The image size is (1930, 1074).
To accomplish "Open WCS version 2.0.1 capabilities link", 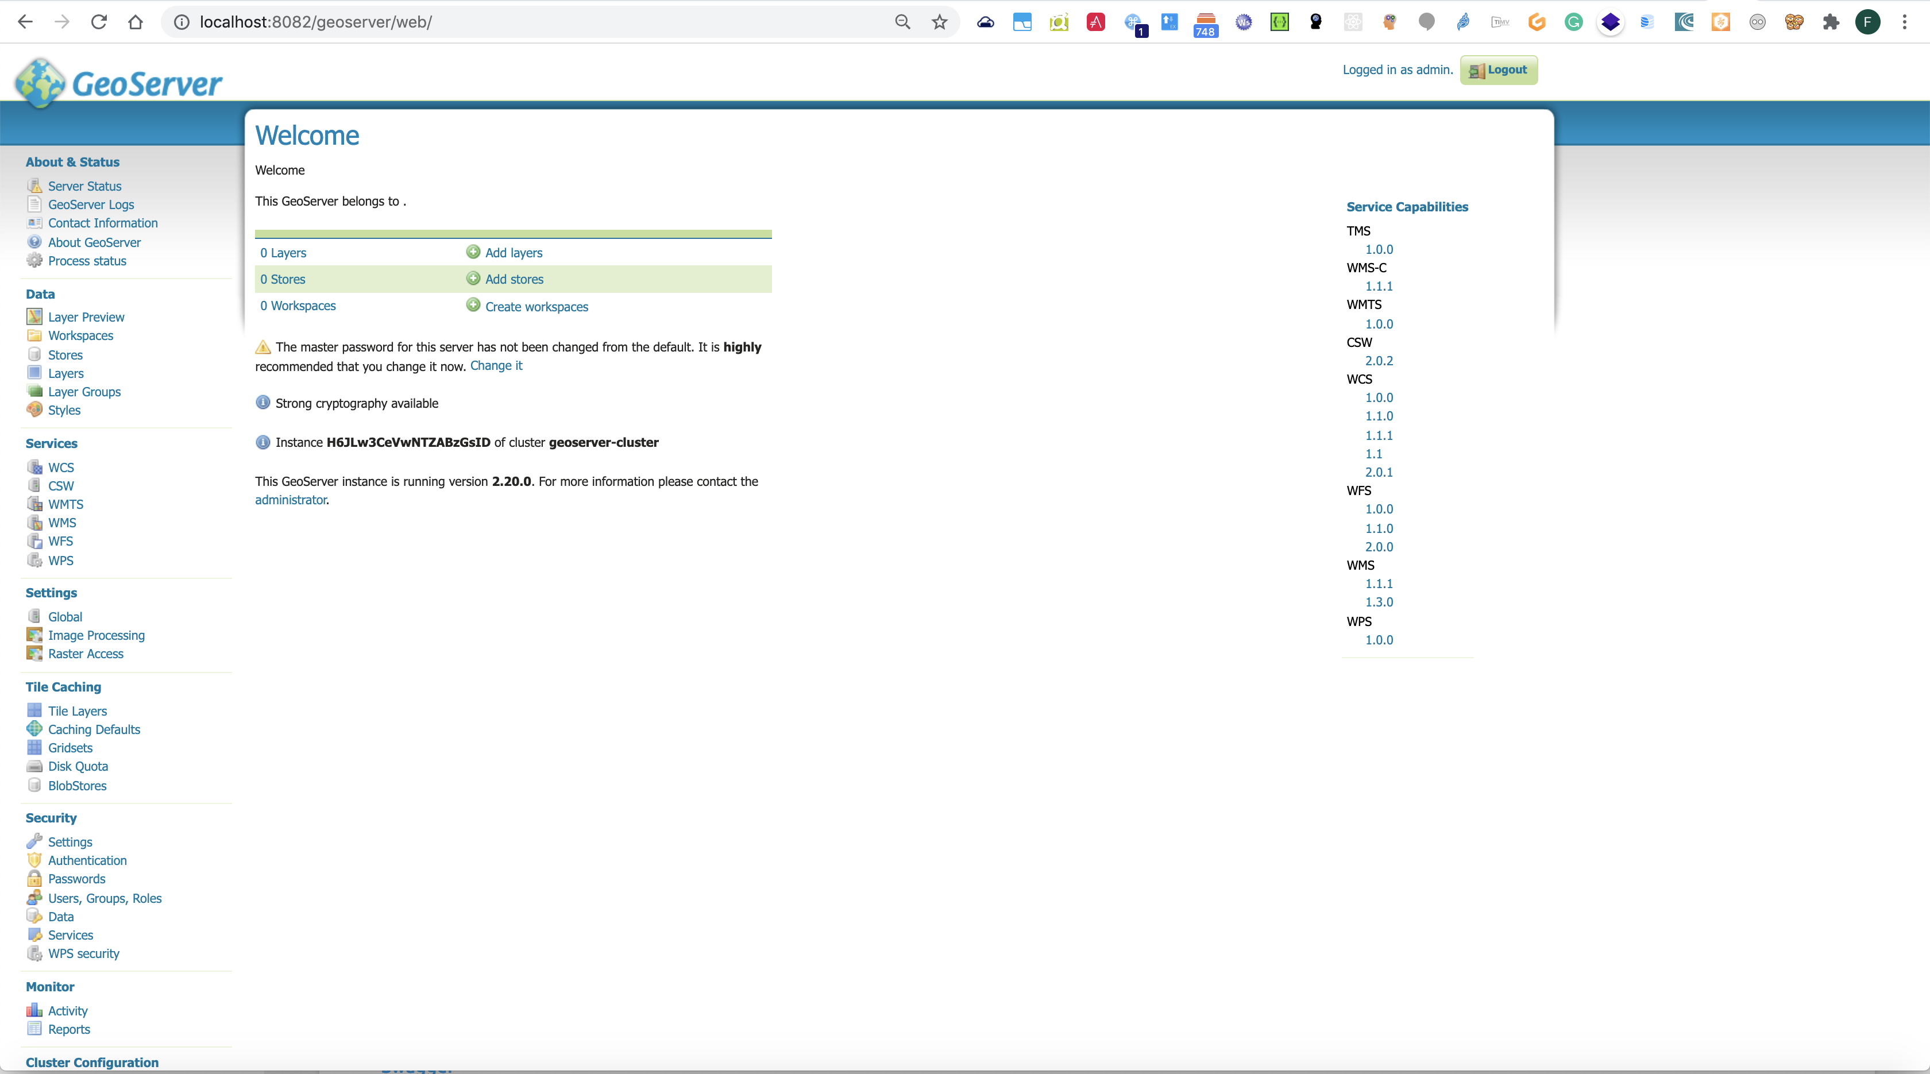I will pyautogui.click(x=1378, y=472).
